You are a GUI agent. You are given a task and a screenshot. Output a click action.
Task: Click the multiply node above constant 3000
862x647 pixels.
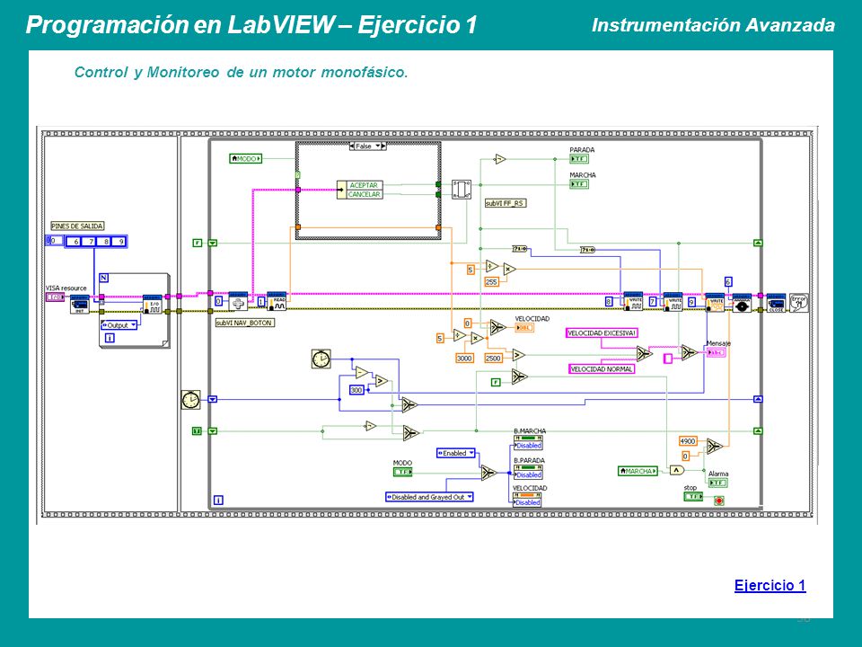click(x=477, y=339)
